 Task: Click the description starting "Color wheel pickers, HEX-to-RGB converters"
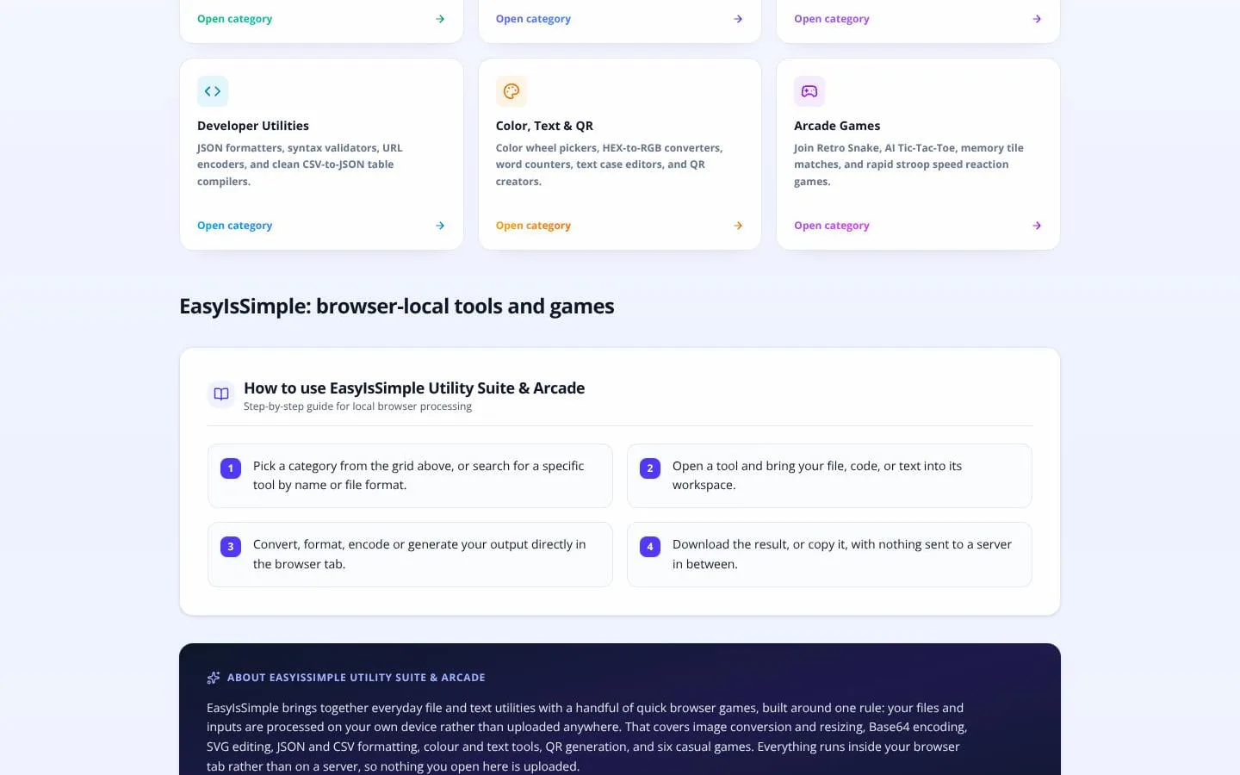(609, 164)
